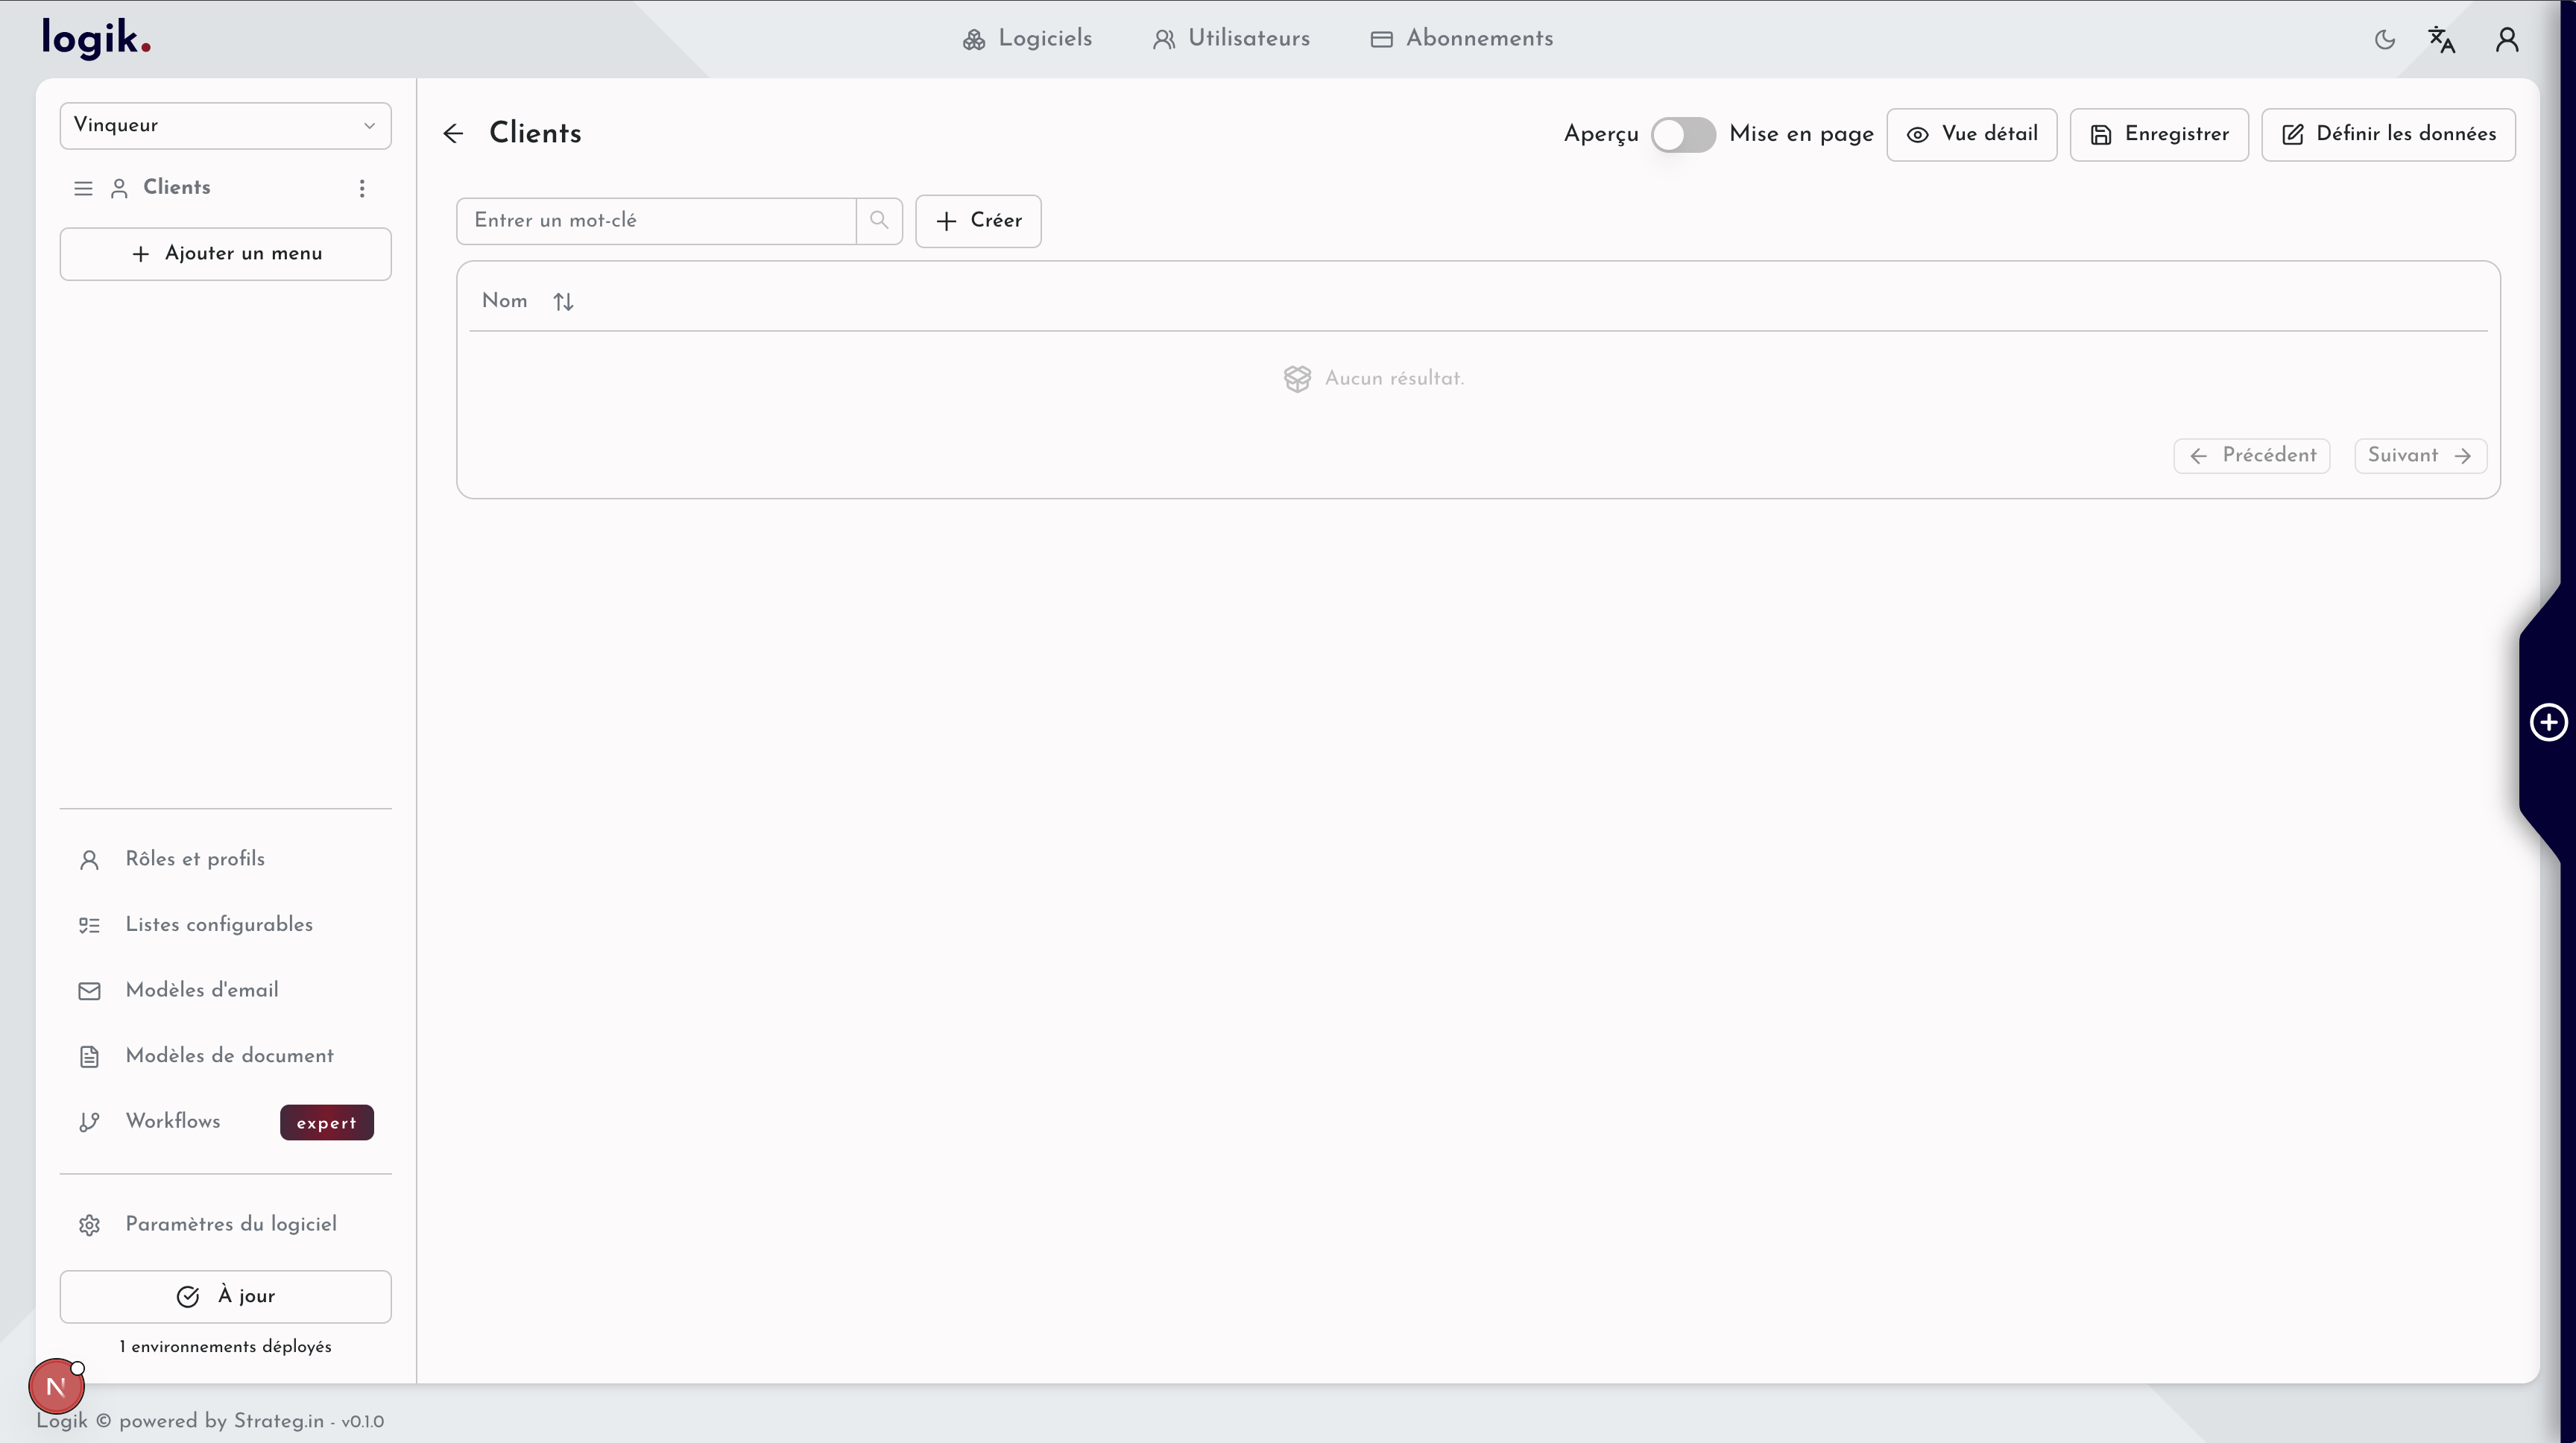Click the back arrow beside Clients title
Viewport: 2576px width, 1443px height.
coord(453,134)
